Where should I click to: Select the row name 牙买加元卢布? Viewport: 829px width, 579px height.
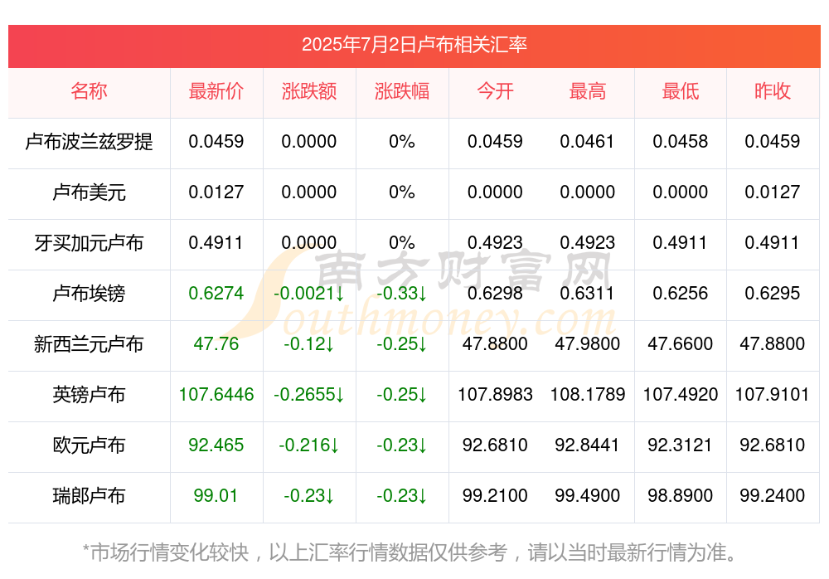coord(89,243)
